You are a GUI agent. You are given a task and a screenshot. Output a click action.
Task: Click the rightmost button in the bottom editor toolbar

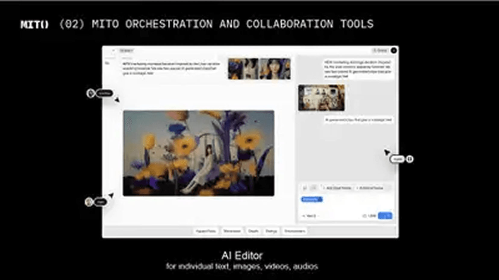[x=295, y=231]
